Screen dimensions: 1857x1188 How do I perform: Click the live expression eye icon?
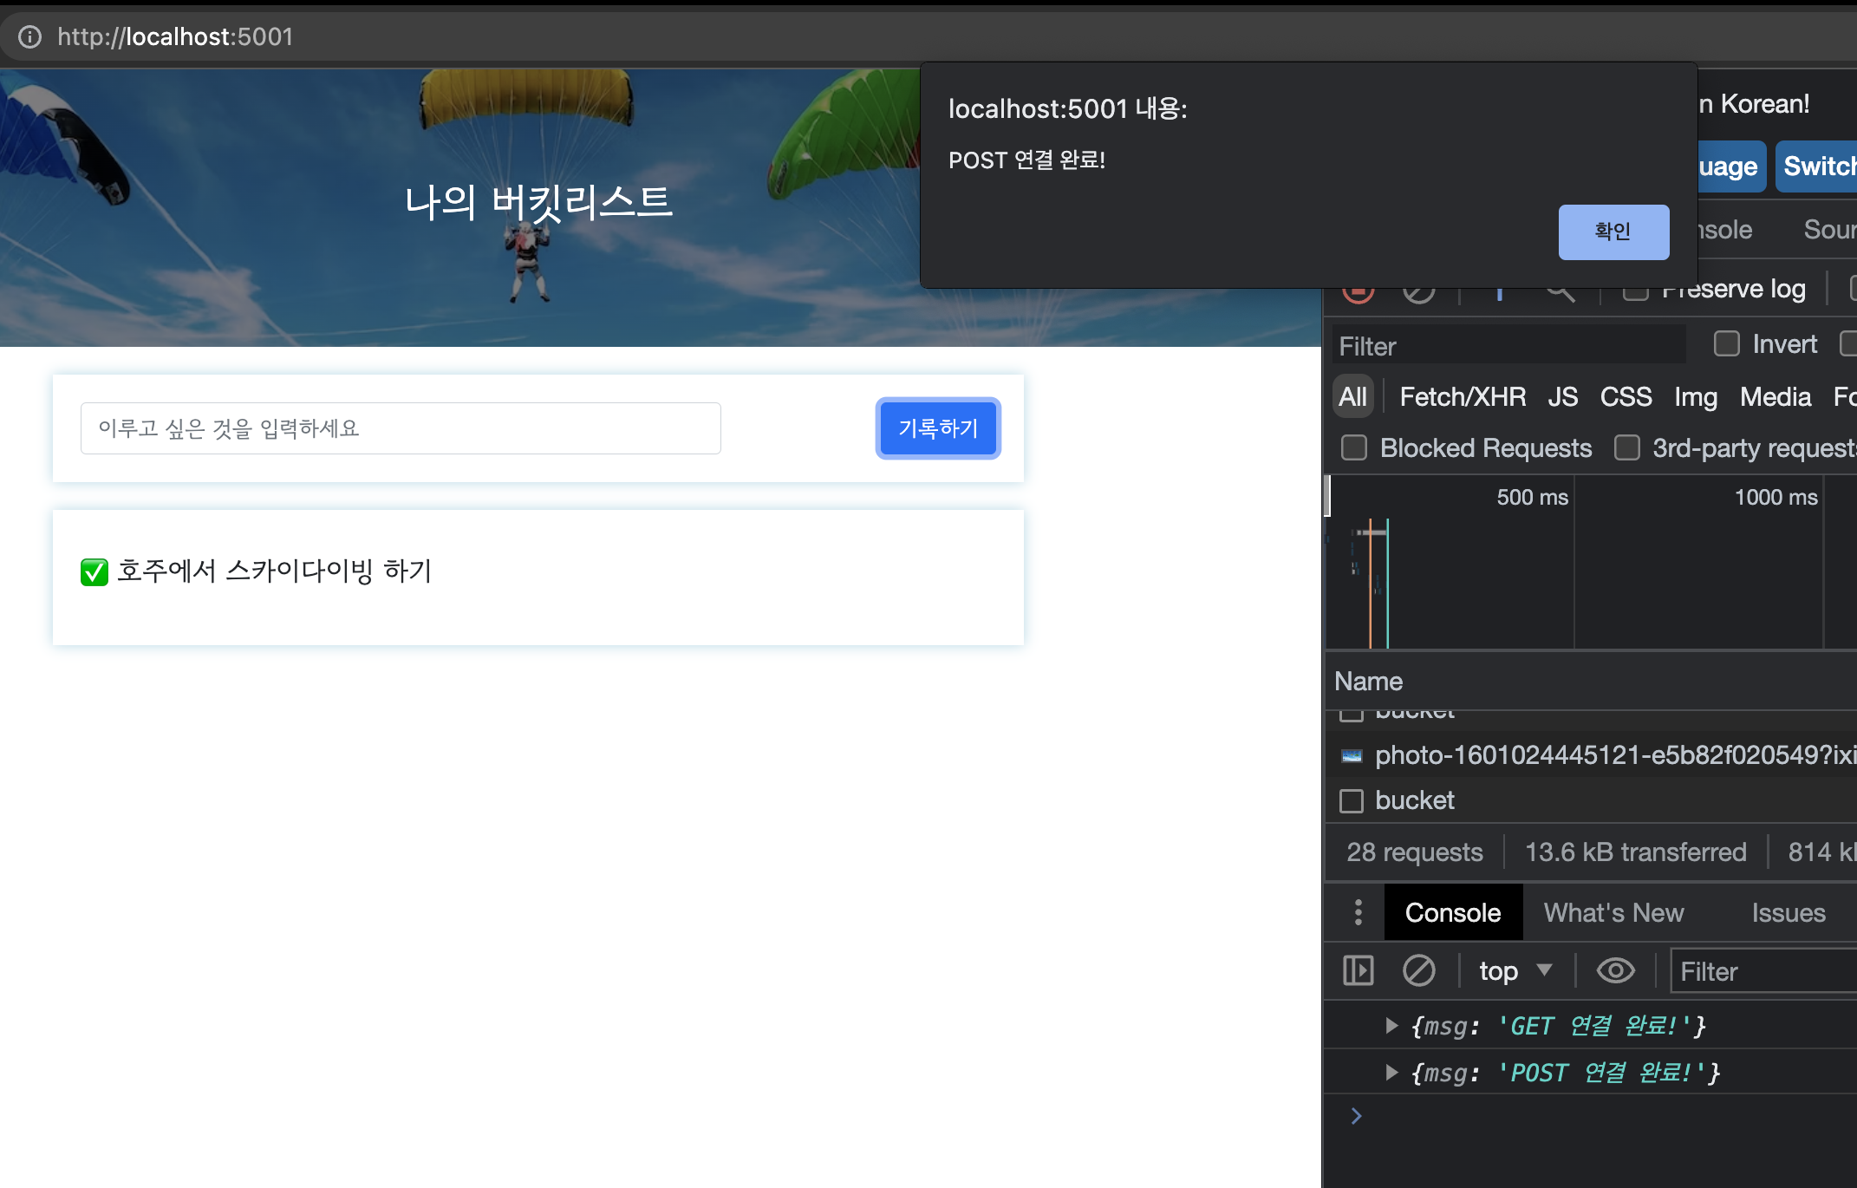click(1615, 970)
